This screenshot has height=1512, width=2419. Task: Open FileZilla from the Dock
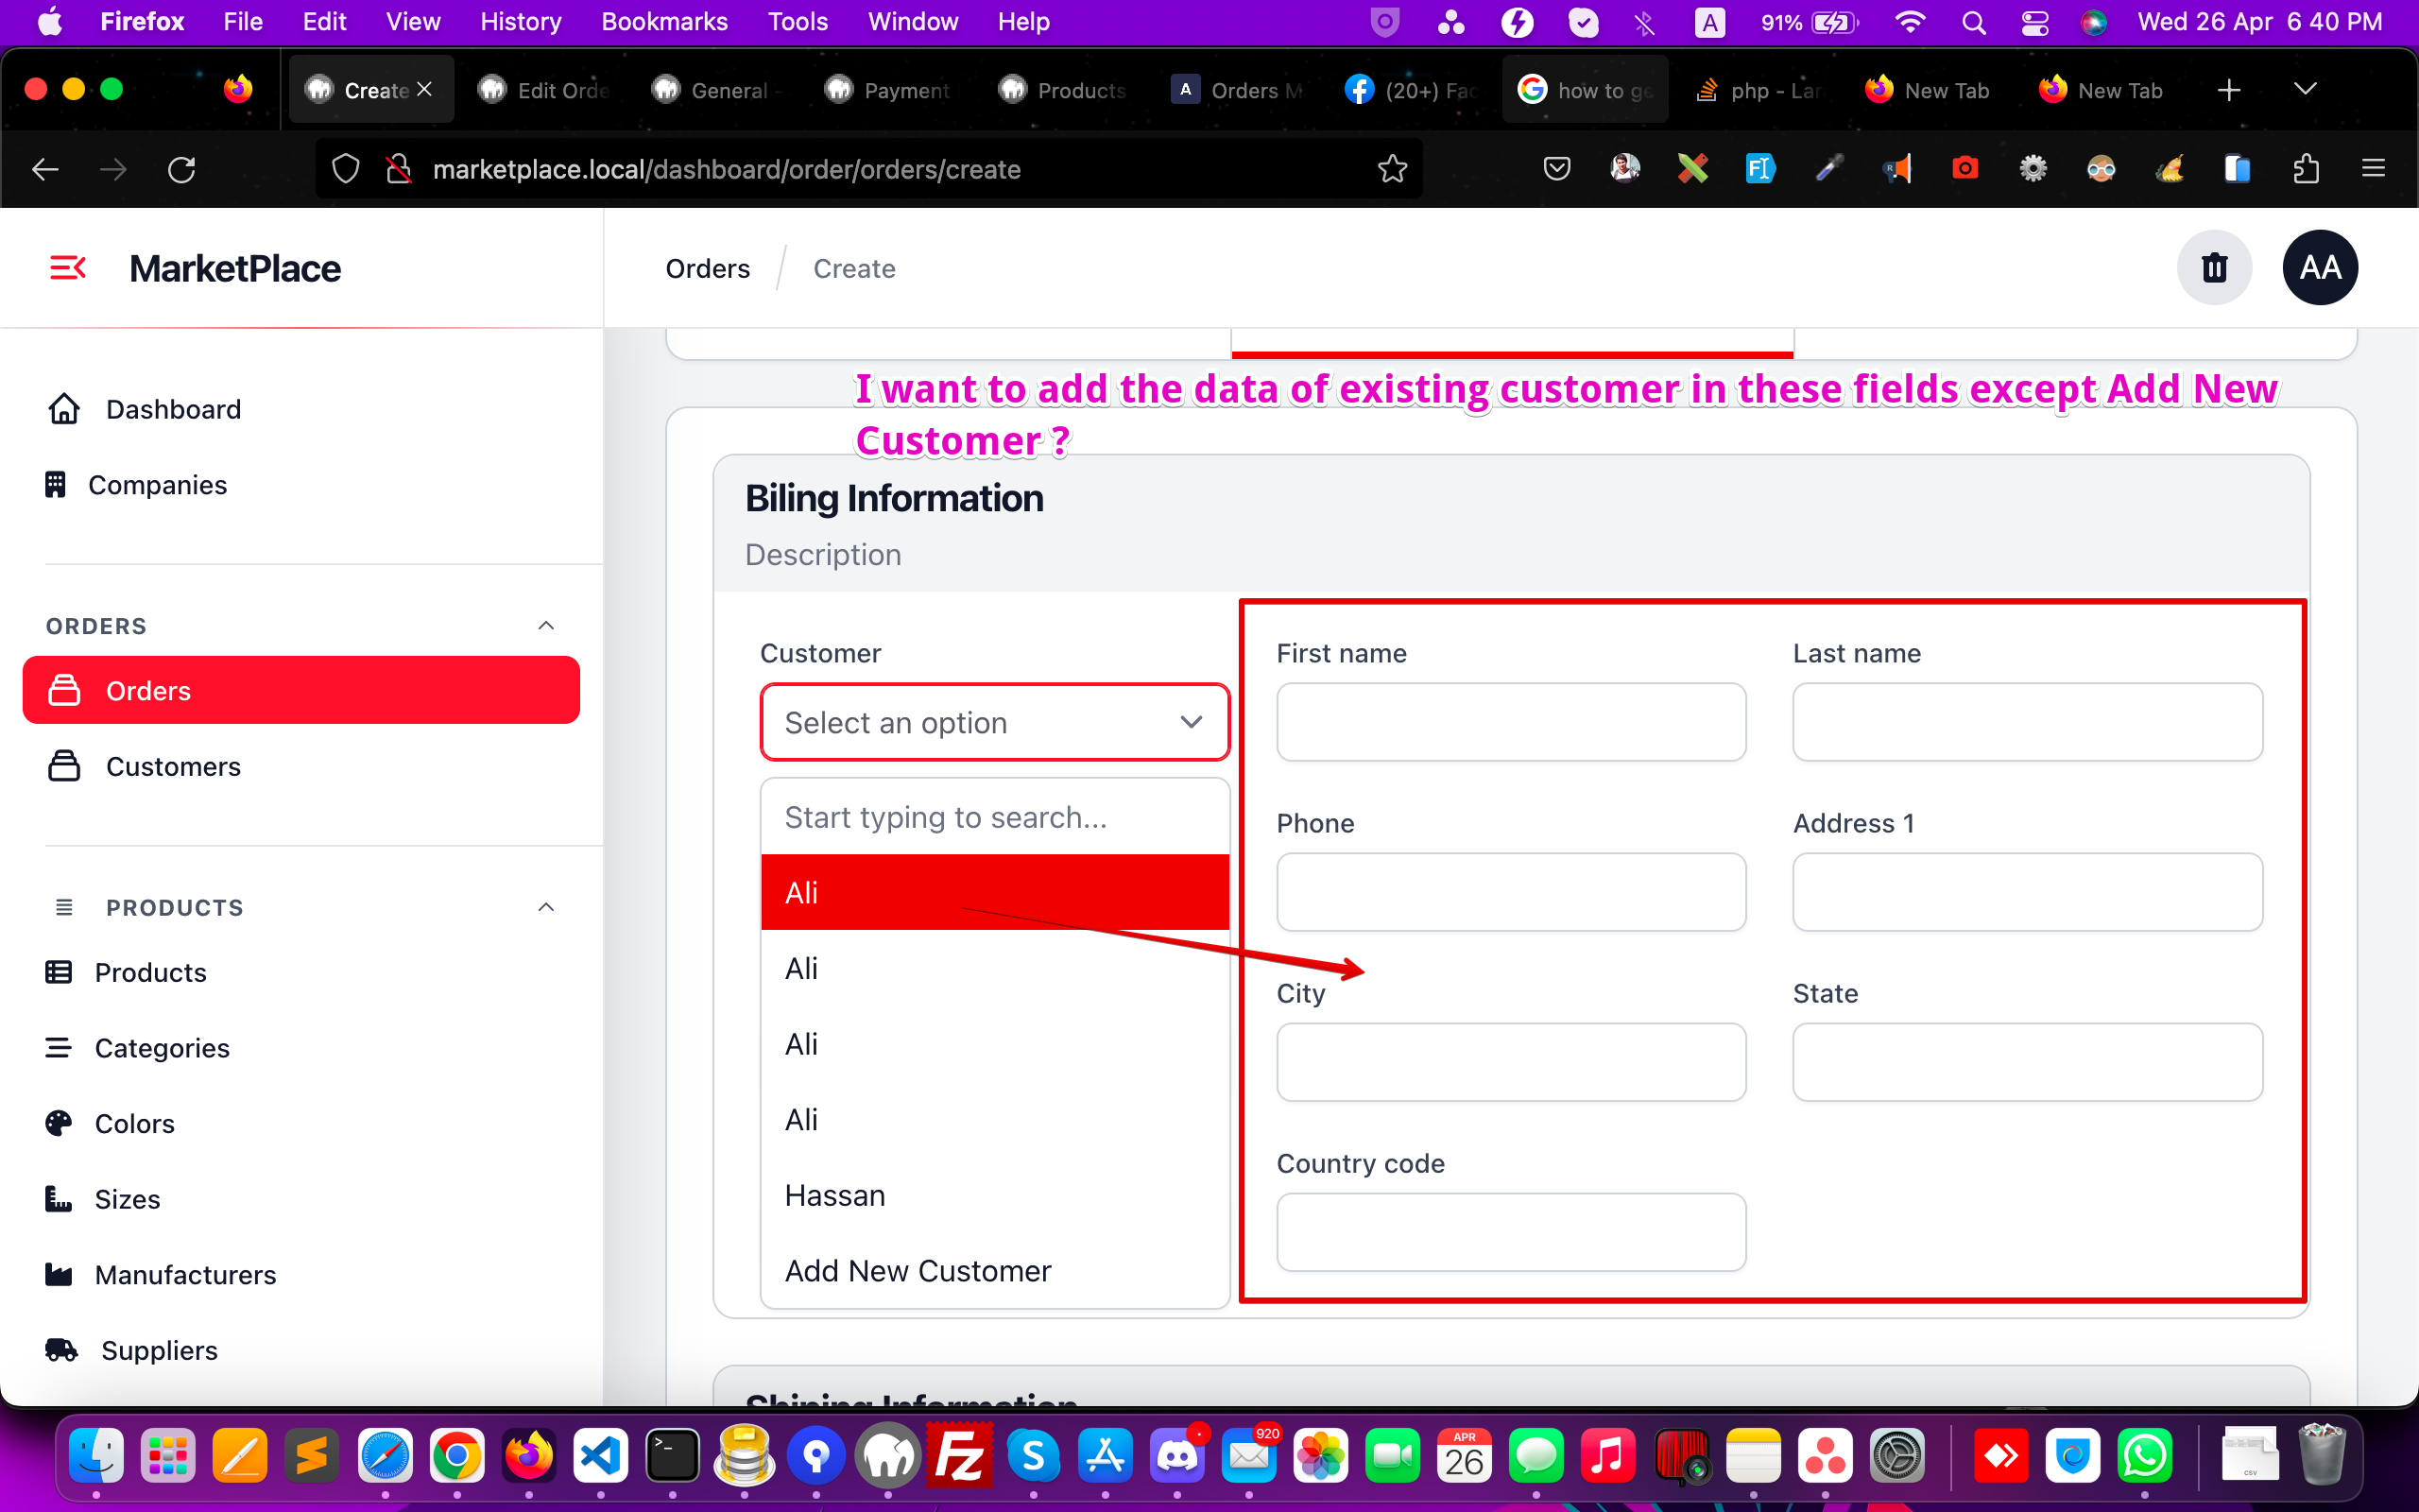tap(962, 1457)
